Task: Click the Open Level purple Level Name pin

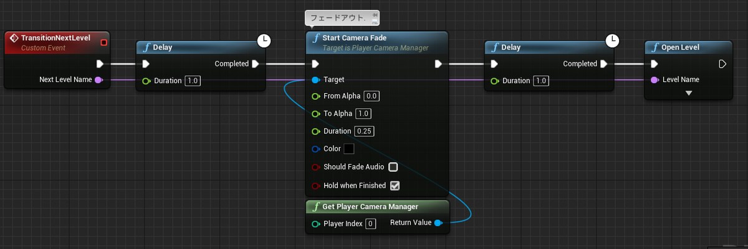Action: [654, 79]
